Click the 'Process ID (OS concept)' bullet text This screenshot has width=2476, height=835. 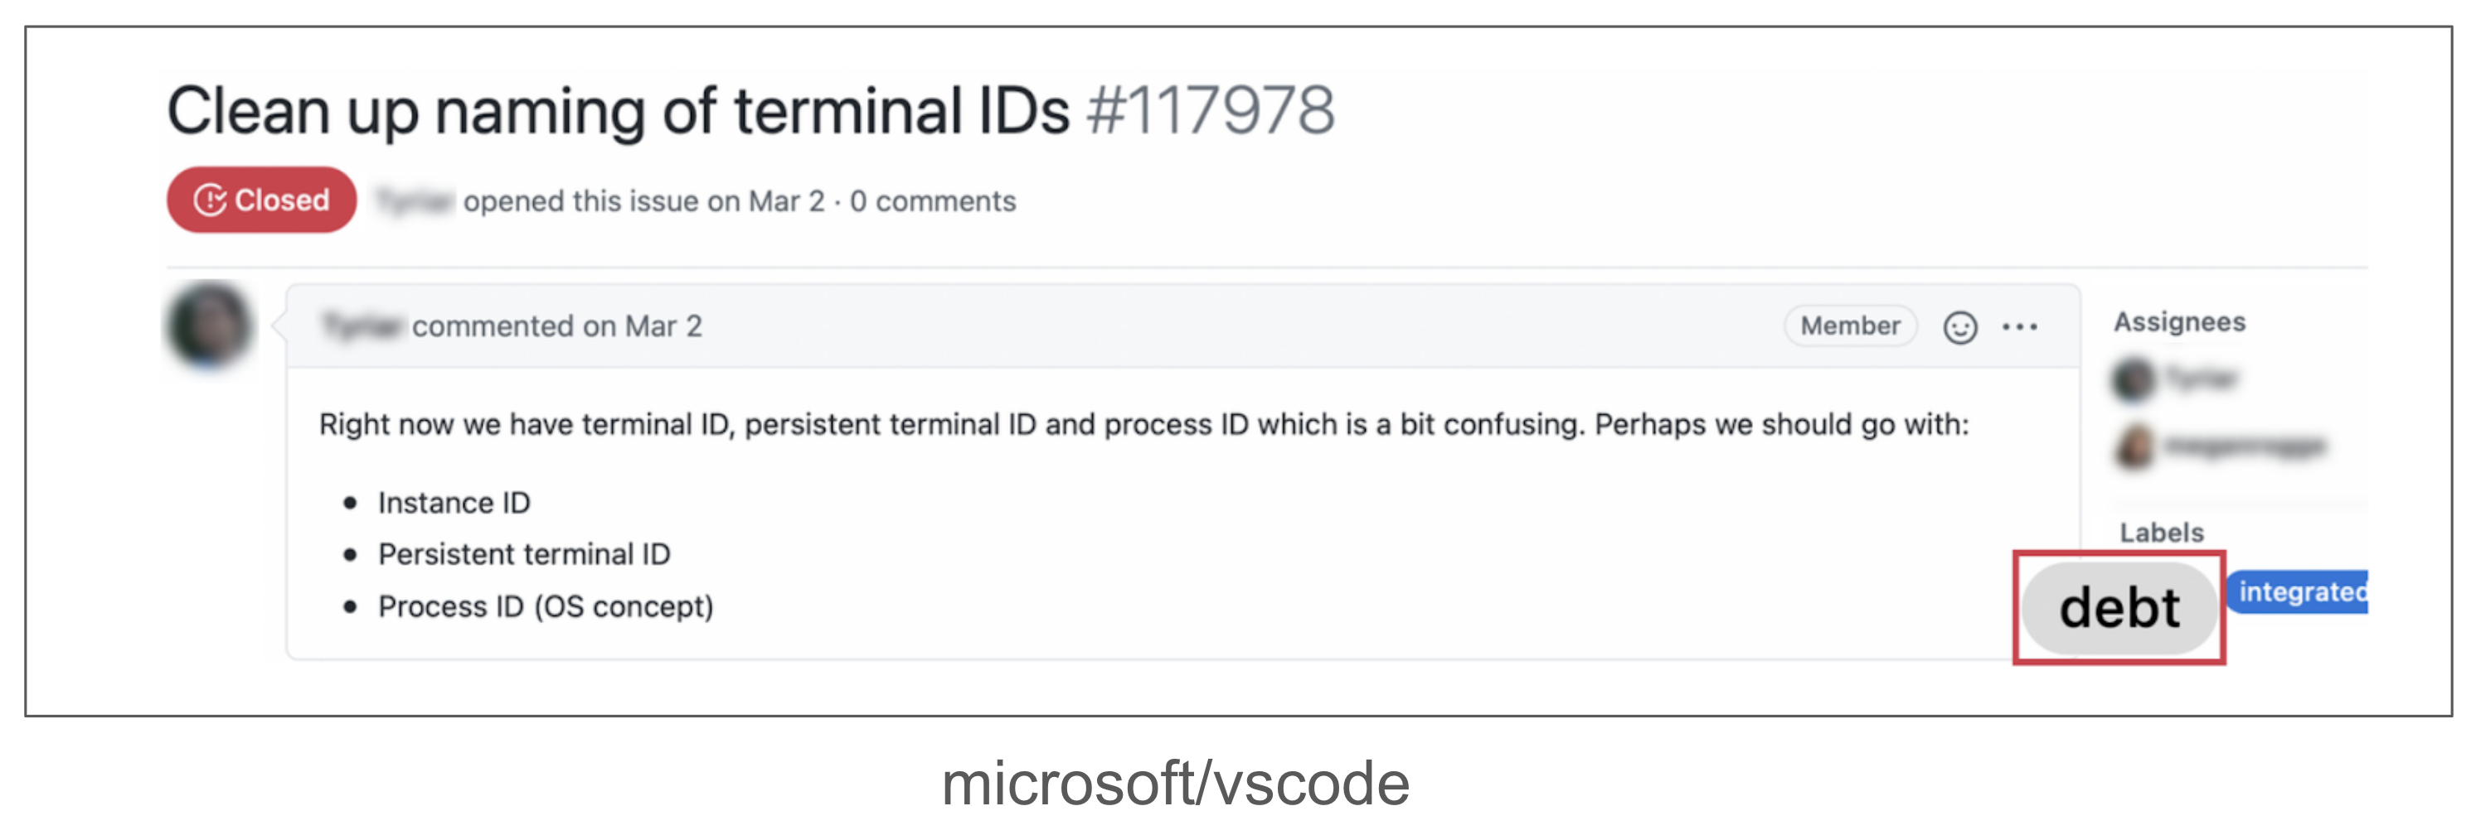point(545,606)
